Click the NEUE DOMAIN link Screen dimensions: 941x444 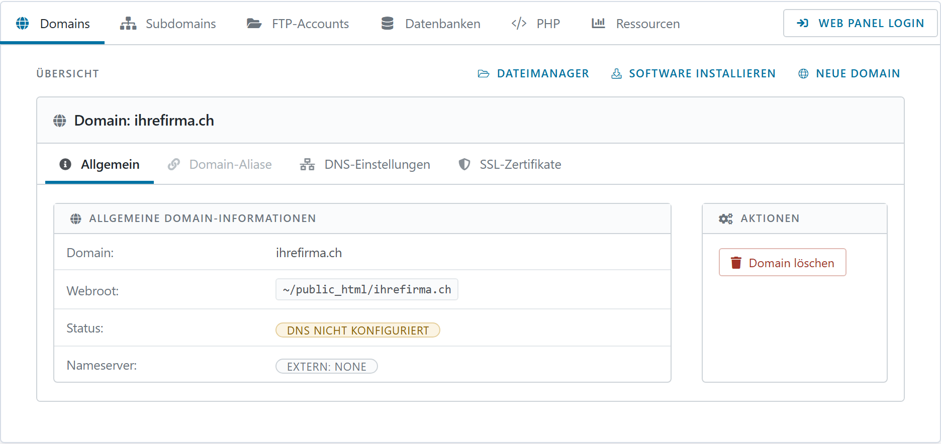[849, 74]
